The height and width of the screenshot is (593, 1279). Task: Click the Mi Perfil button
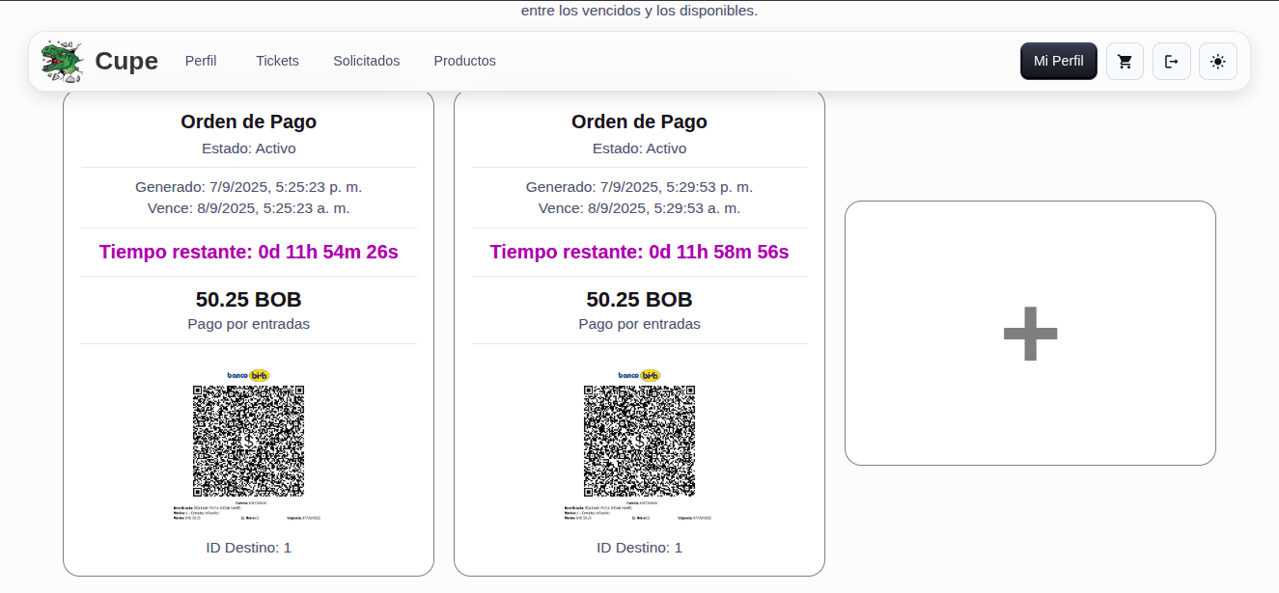click(x=1058, y=61)
